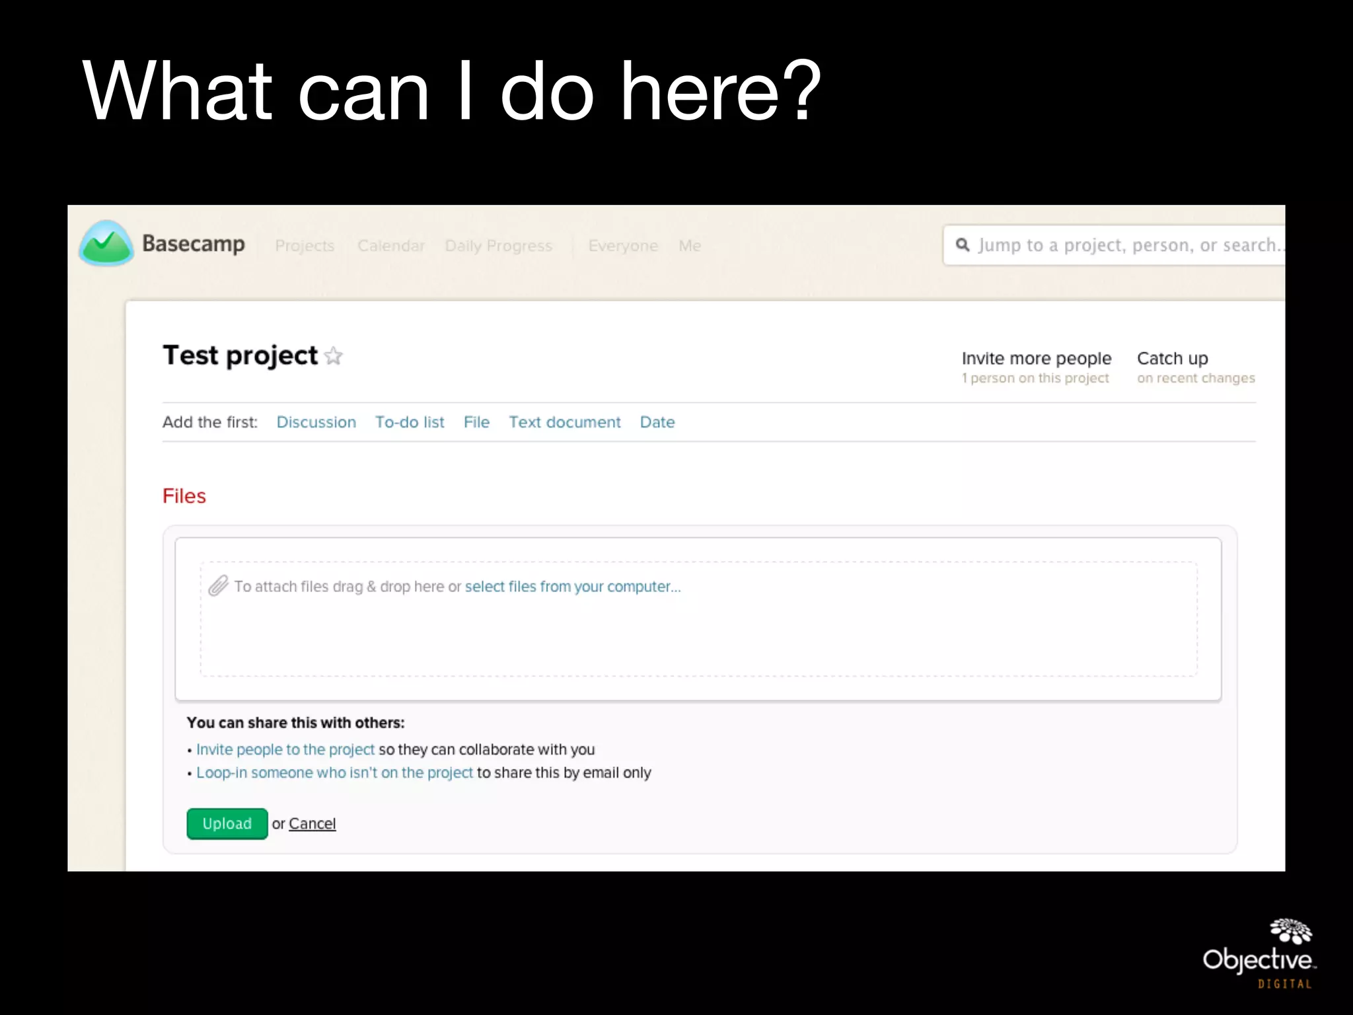Open Daily Progress in navigation
The image size is (1353, 1015).
click(x=499, y=246)
